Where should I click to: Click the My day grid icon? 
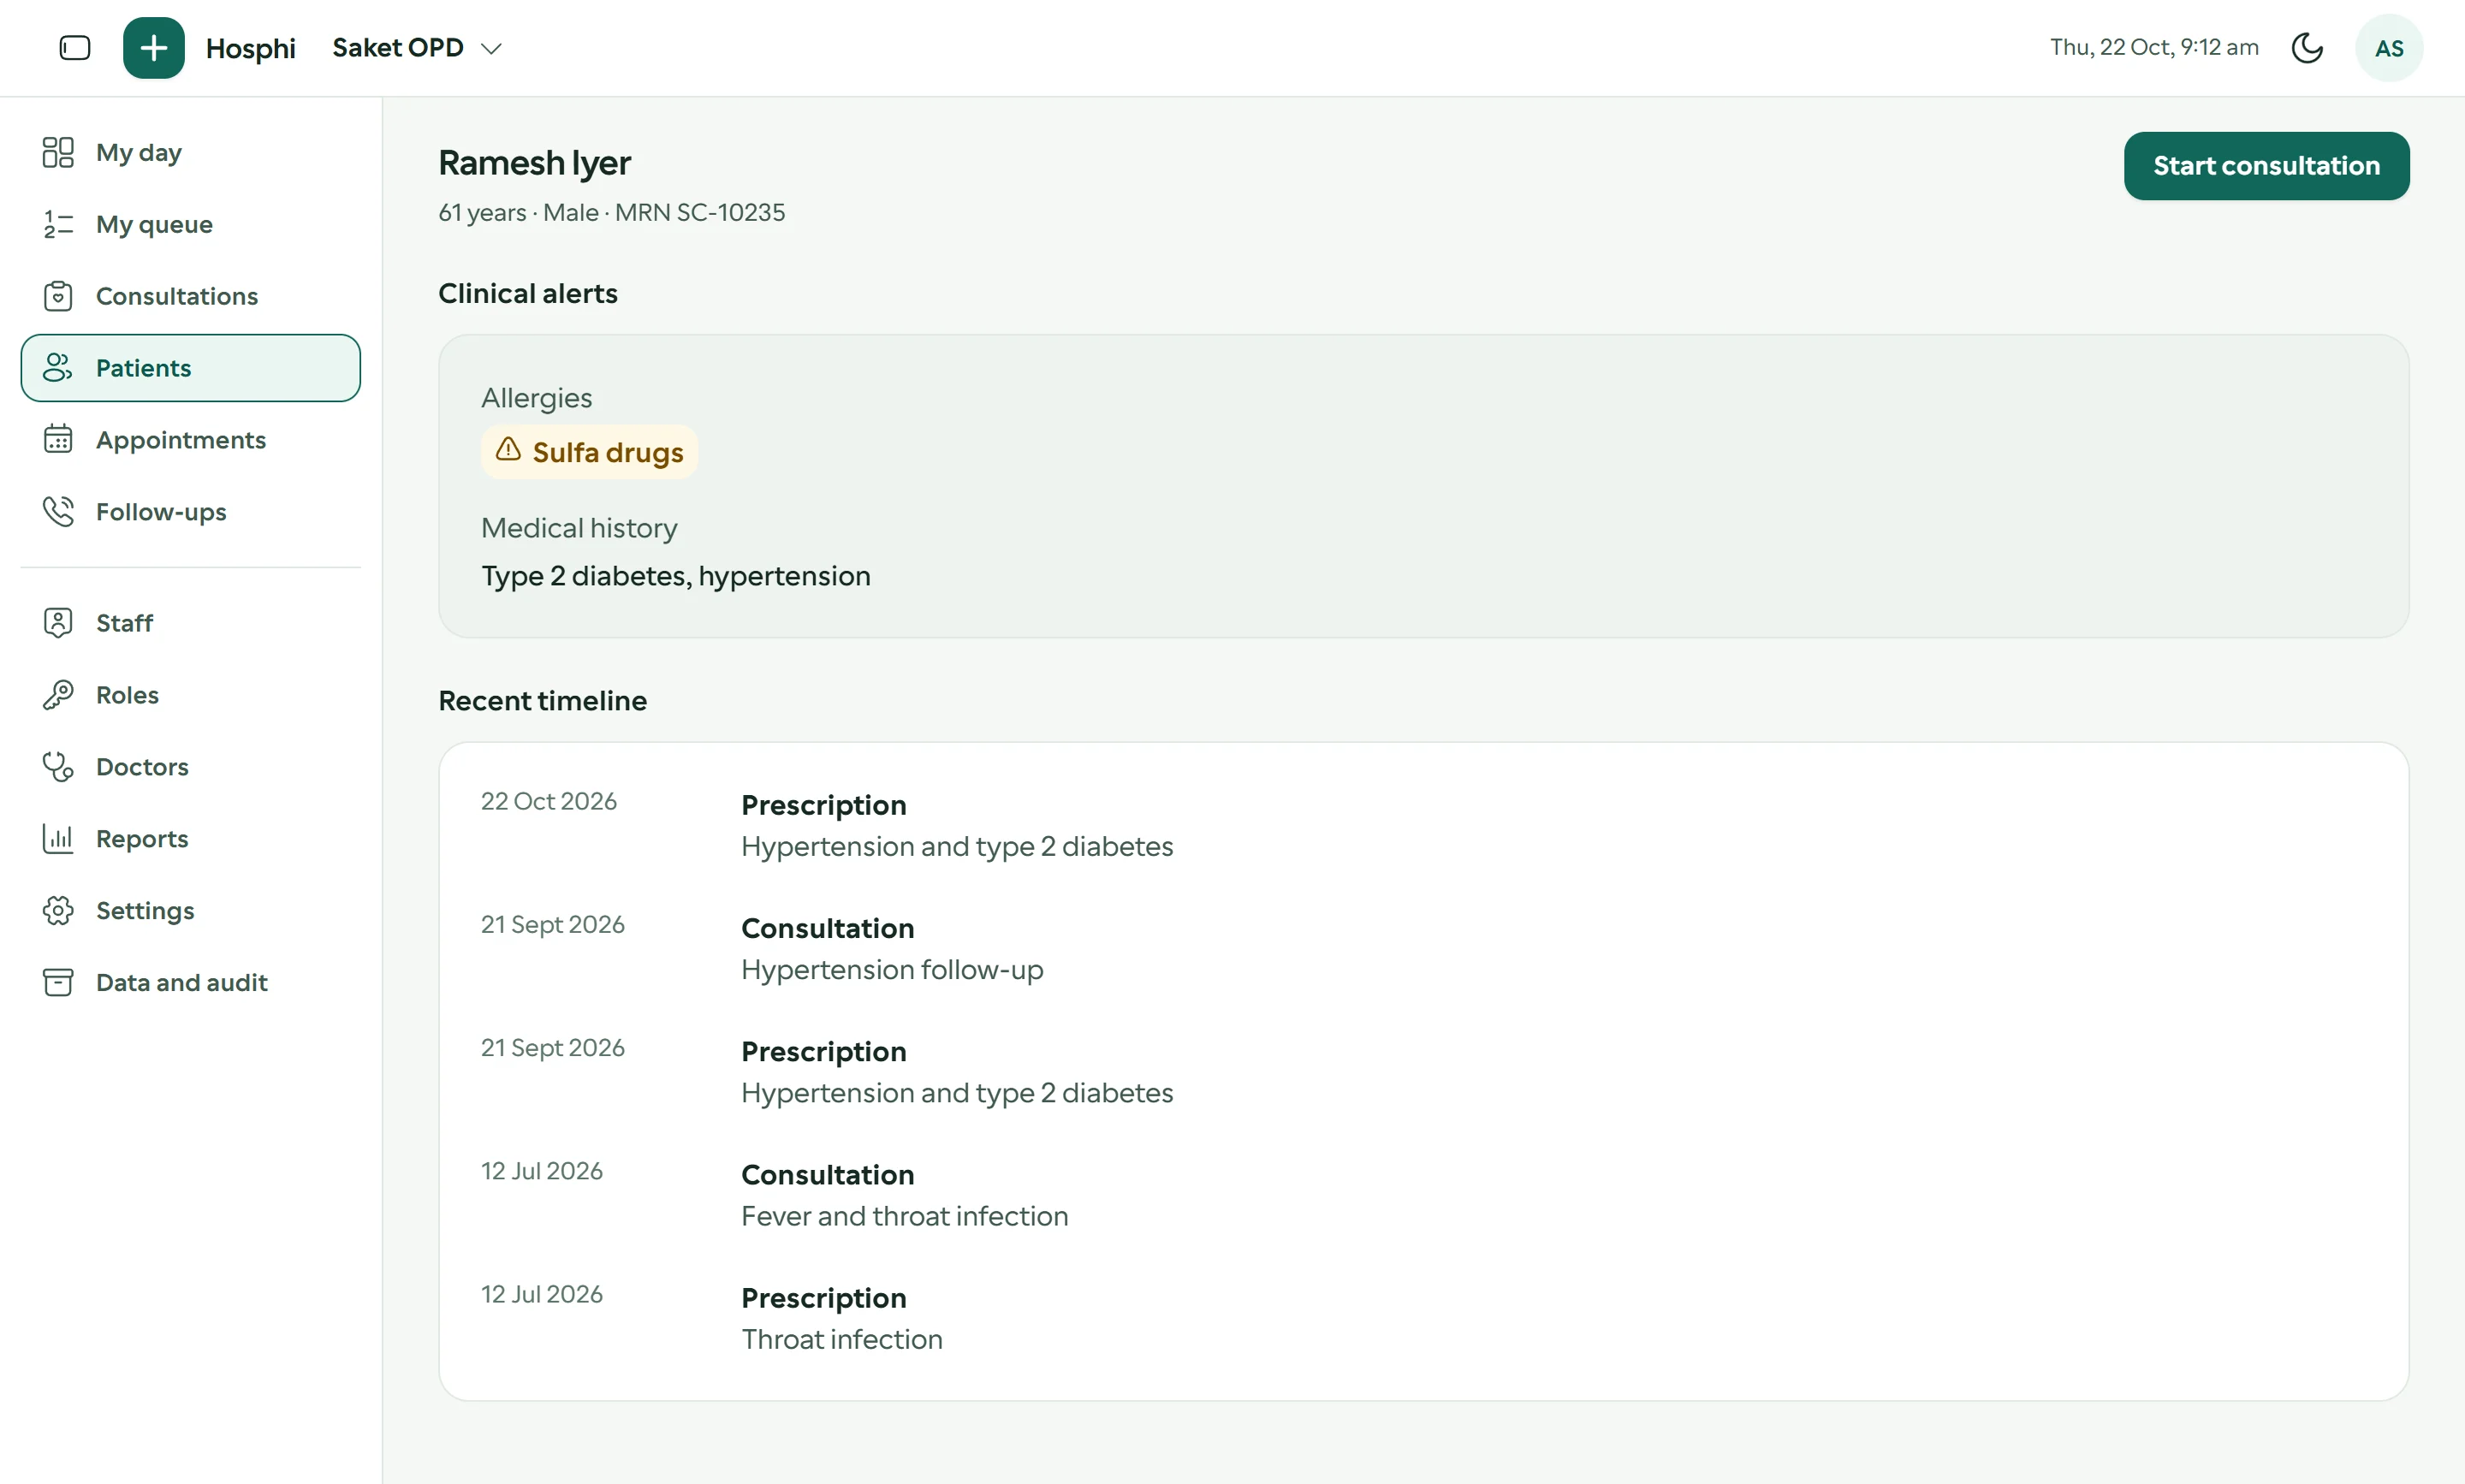[x=58, y=152]
